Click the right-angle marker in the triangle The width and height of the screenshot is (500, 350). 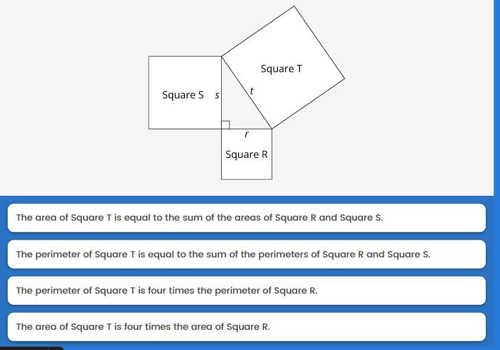click(225, 125)
